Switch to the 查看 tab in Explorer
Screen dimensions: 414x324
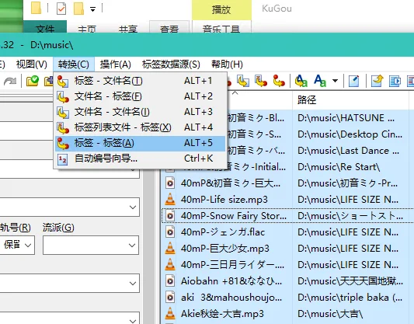pos(169,27)
